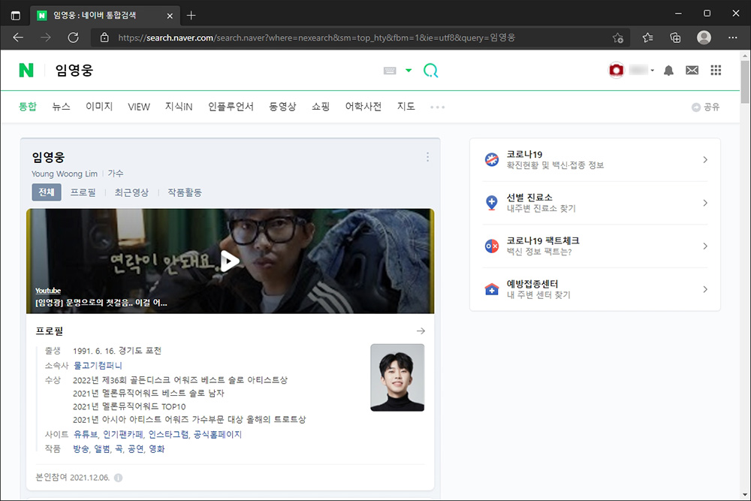Switch to the 인플루언서 tab
This screenshot has width=751, height=501.
(x=231, y=107)
